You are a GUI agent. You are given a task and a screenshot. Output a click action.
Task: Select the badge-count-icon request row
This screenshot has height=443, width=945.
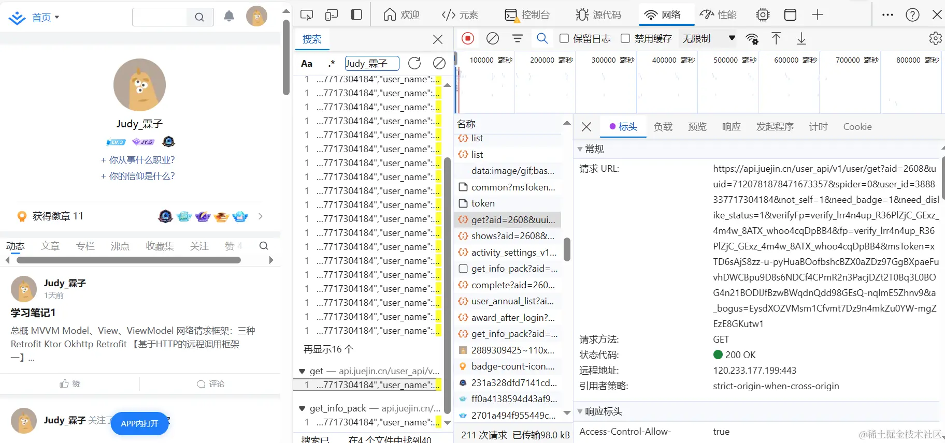508,366
